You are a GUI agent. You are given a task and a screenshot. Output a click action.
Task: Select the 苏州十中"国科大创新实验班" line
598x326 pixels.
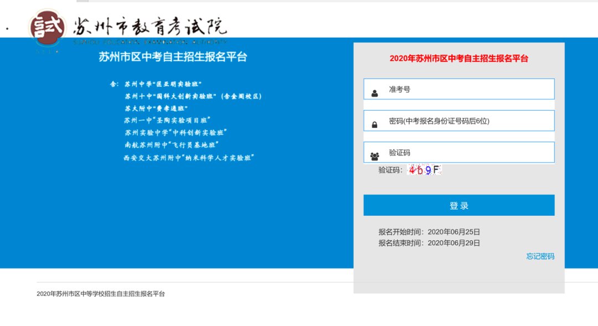pos(193,96)
